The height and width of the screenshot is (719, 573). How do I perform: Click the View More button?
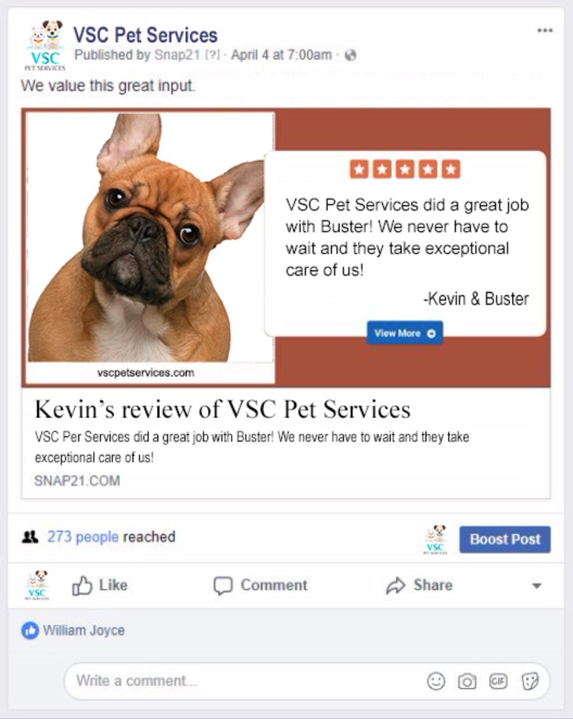coord(405,333)
